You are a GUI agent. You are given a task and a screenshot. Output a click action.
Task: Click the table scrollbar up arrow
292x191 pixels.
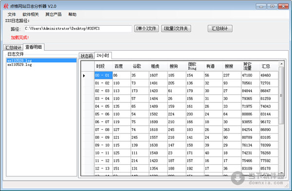coord(281,64)
